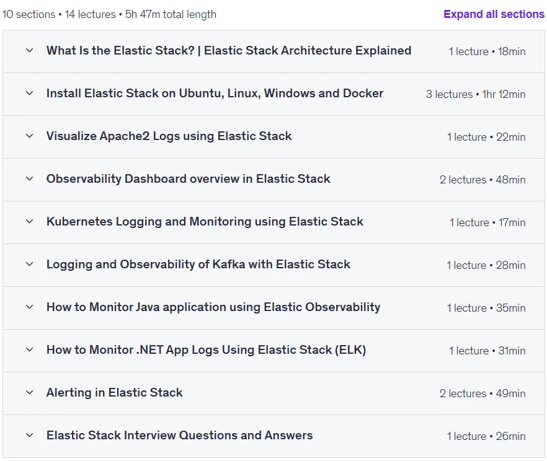Expand chevron for Logging and Observability of Kafka

(30, 265)
